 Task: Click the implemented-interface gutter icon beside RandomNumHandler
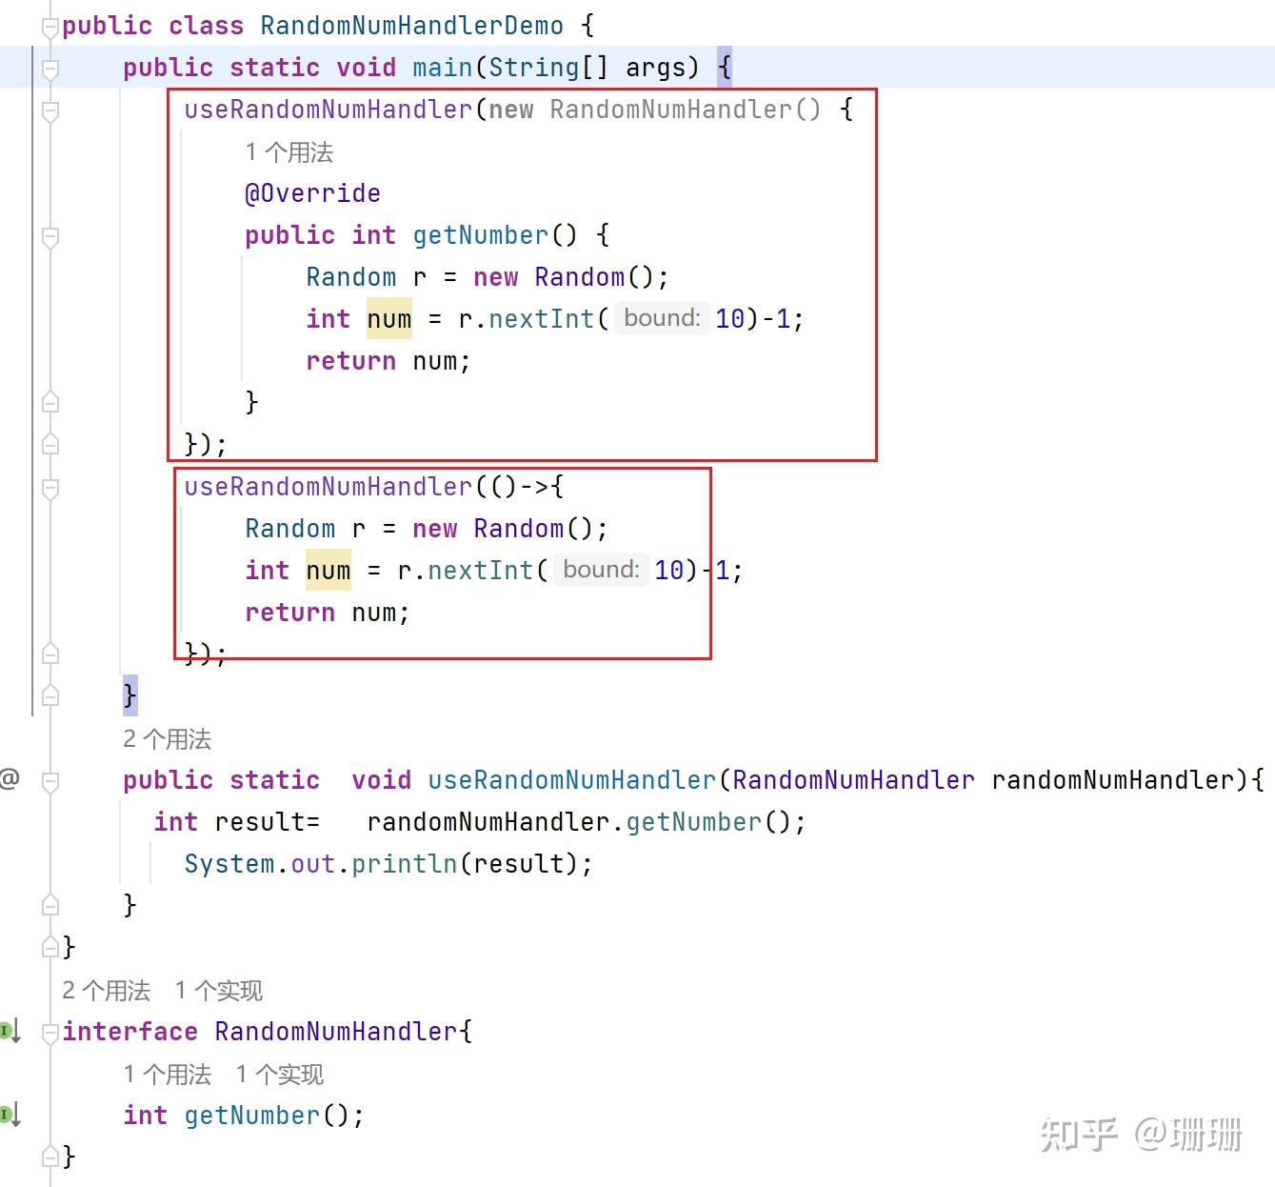pyautogui.click(x=10, y=1031)
